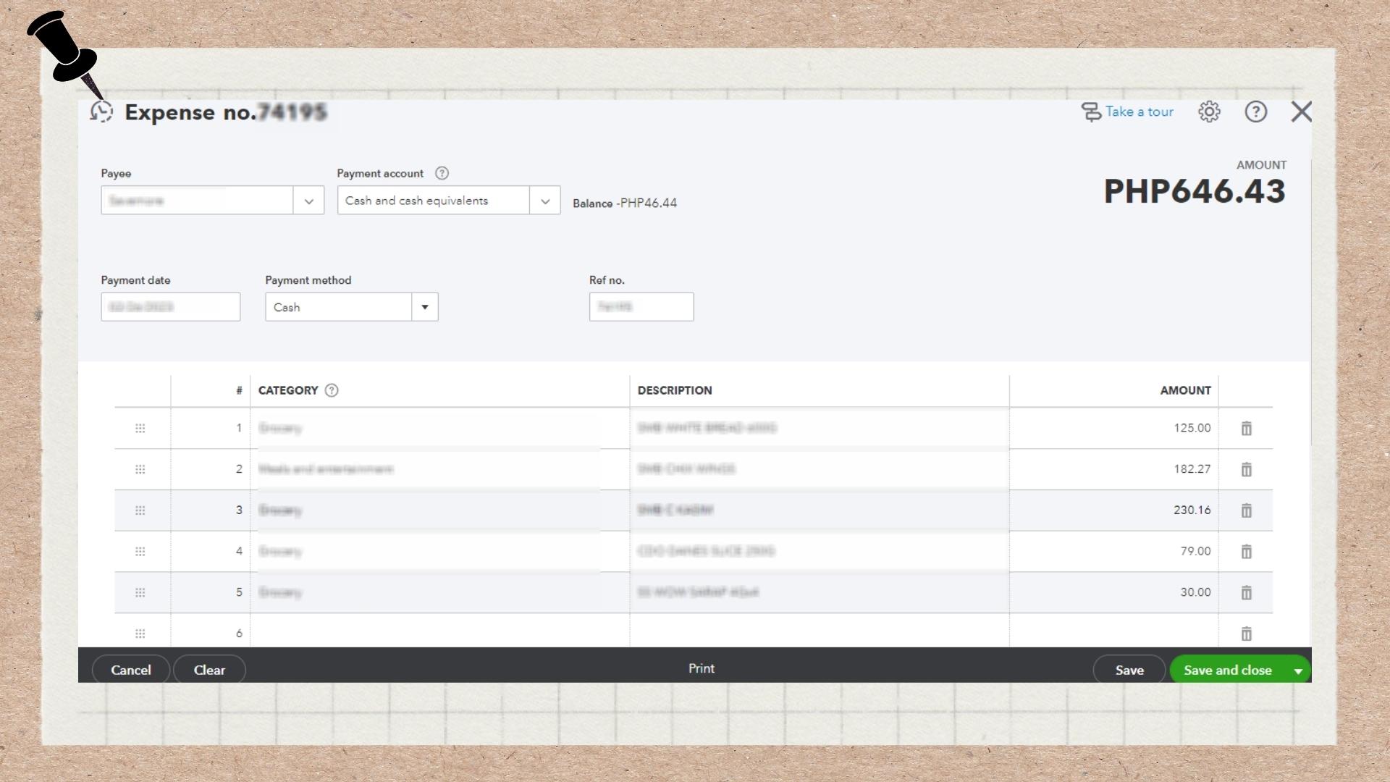Screen dimensions: 1390x782
Task: Open the recent transactions history icon
Action: pyautogui.click(x=101, y=112)
